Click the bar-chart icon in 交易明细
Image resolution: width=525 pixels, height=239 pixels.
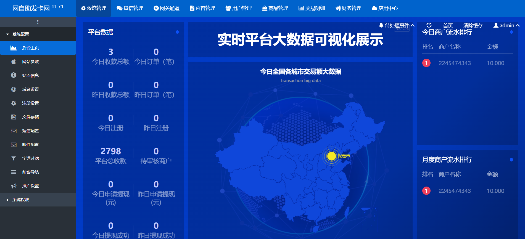pyautogui.click(x=301, y=8)
